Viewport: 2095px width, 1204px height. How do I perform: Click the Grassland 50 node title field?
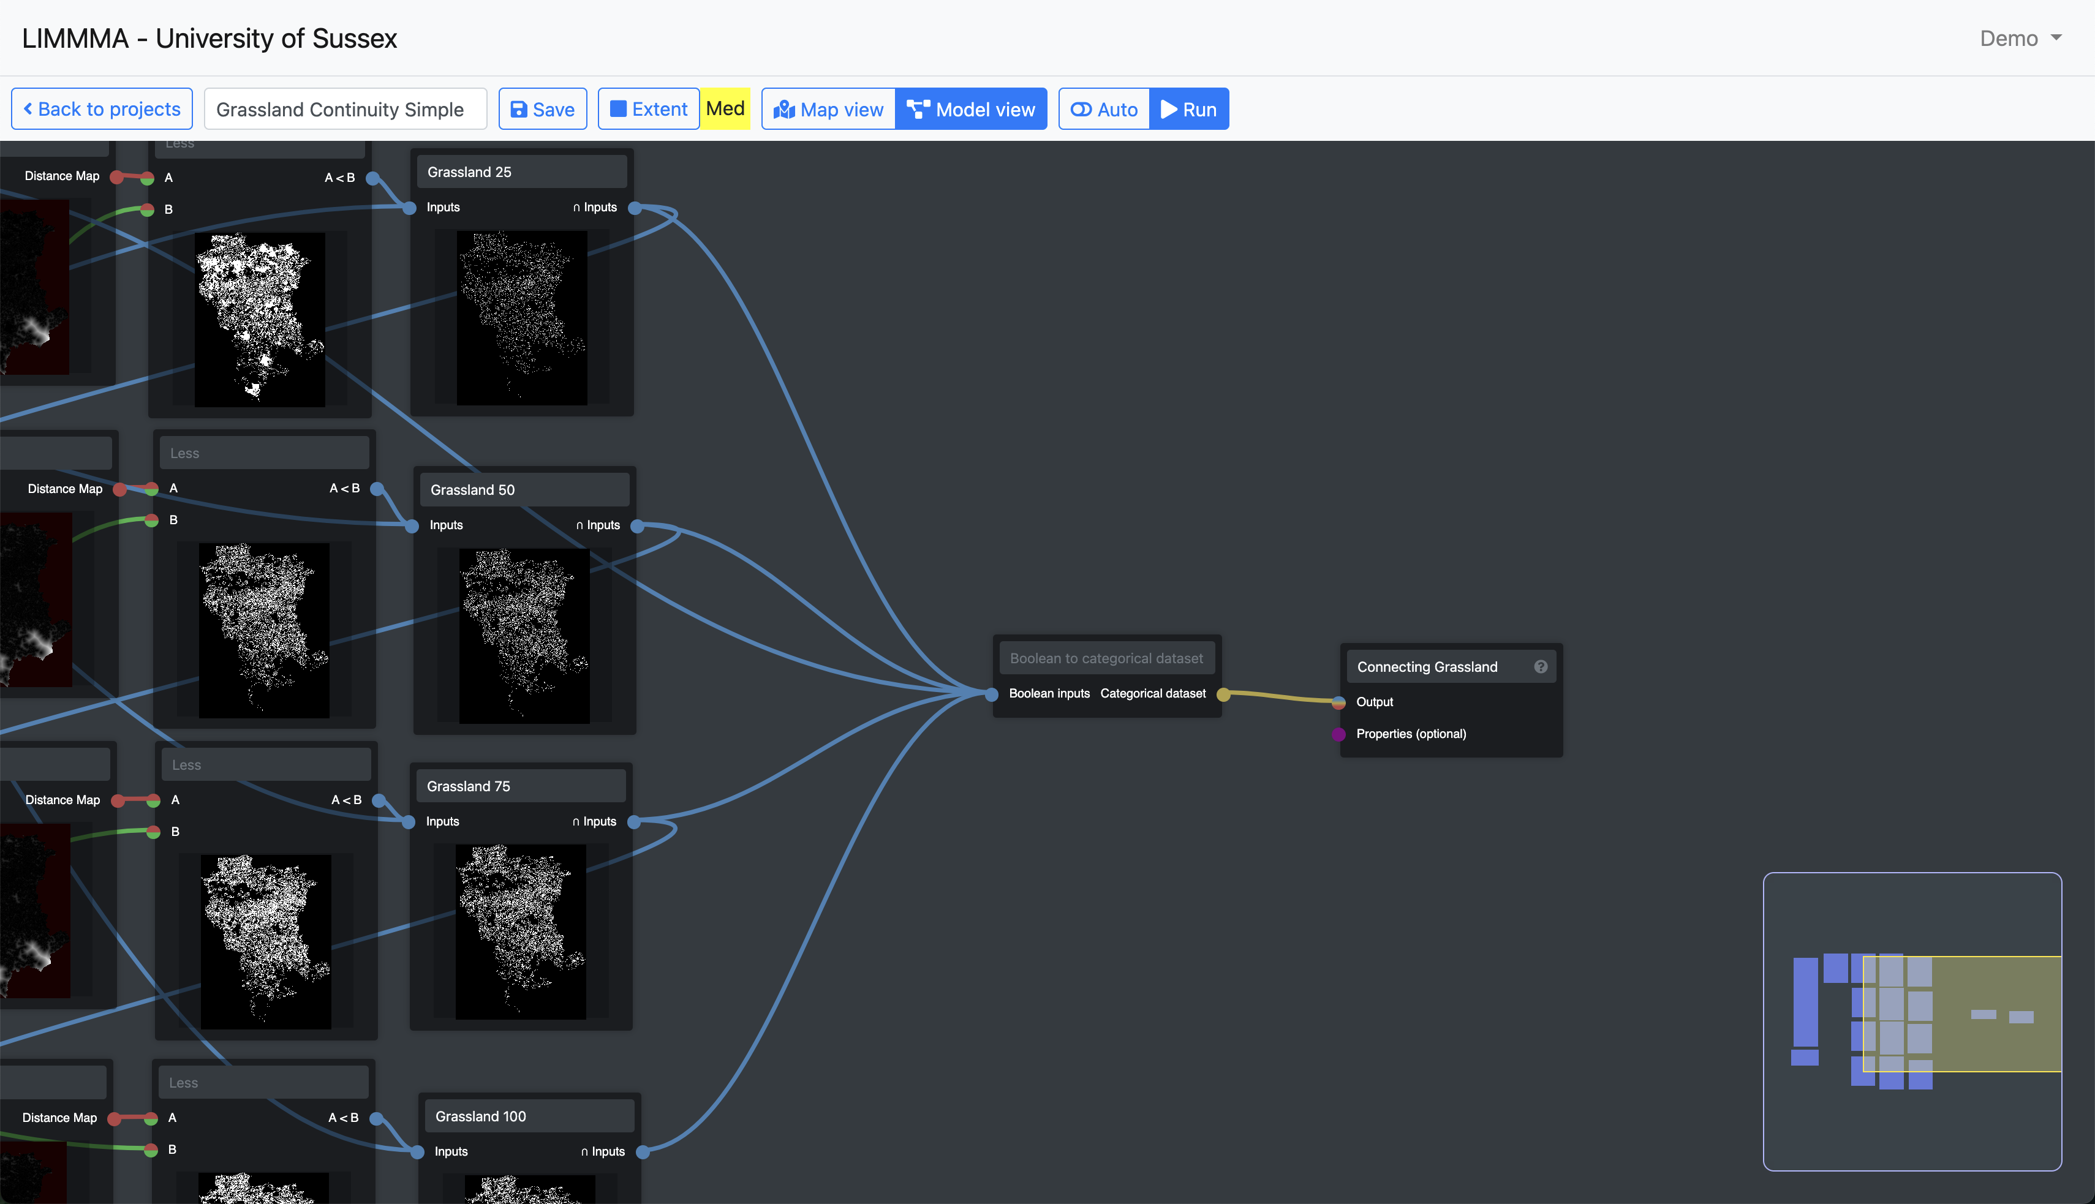524,489
